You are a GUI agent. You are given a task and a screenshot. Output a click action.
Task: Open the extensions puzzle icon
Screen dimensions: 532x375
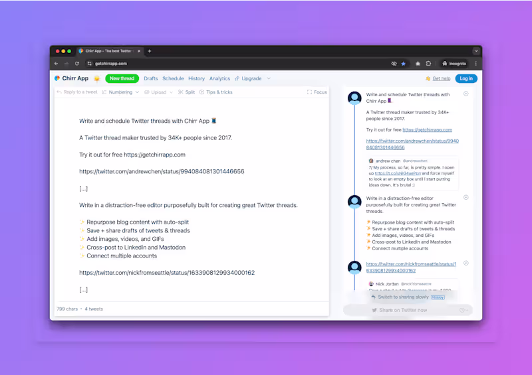point(428,63)
